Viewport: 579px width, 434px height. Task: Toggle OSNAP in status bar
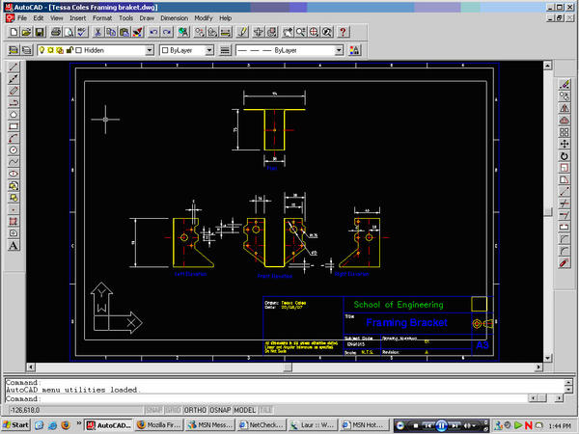click(x=220, y=410)
